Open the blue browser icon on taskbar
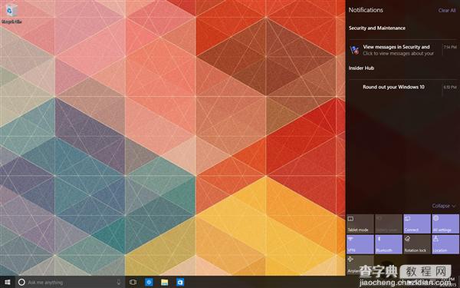 (149, 283)
